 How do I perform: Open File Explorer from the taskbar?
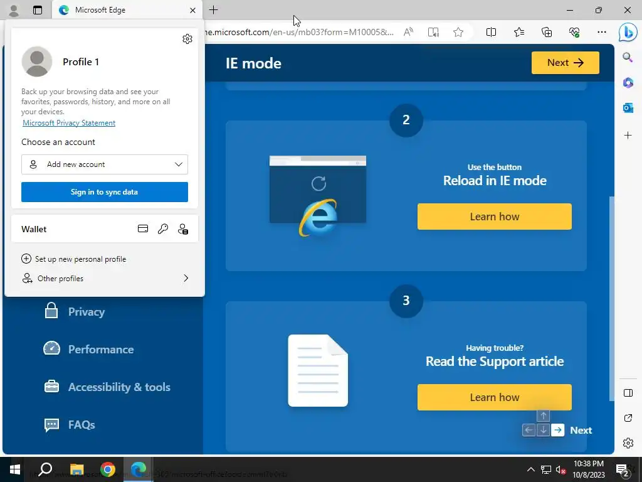tap(76, 469)
